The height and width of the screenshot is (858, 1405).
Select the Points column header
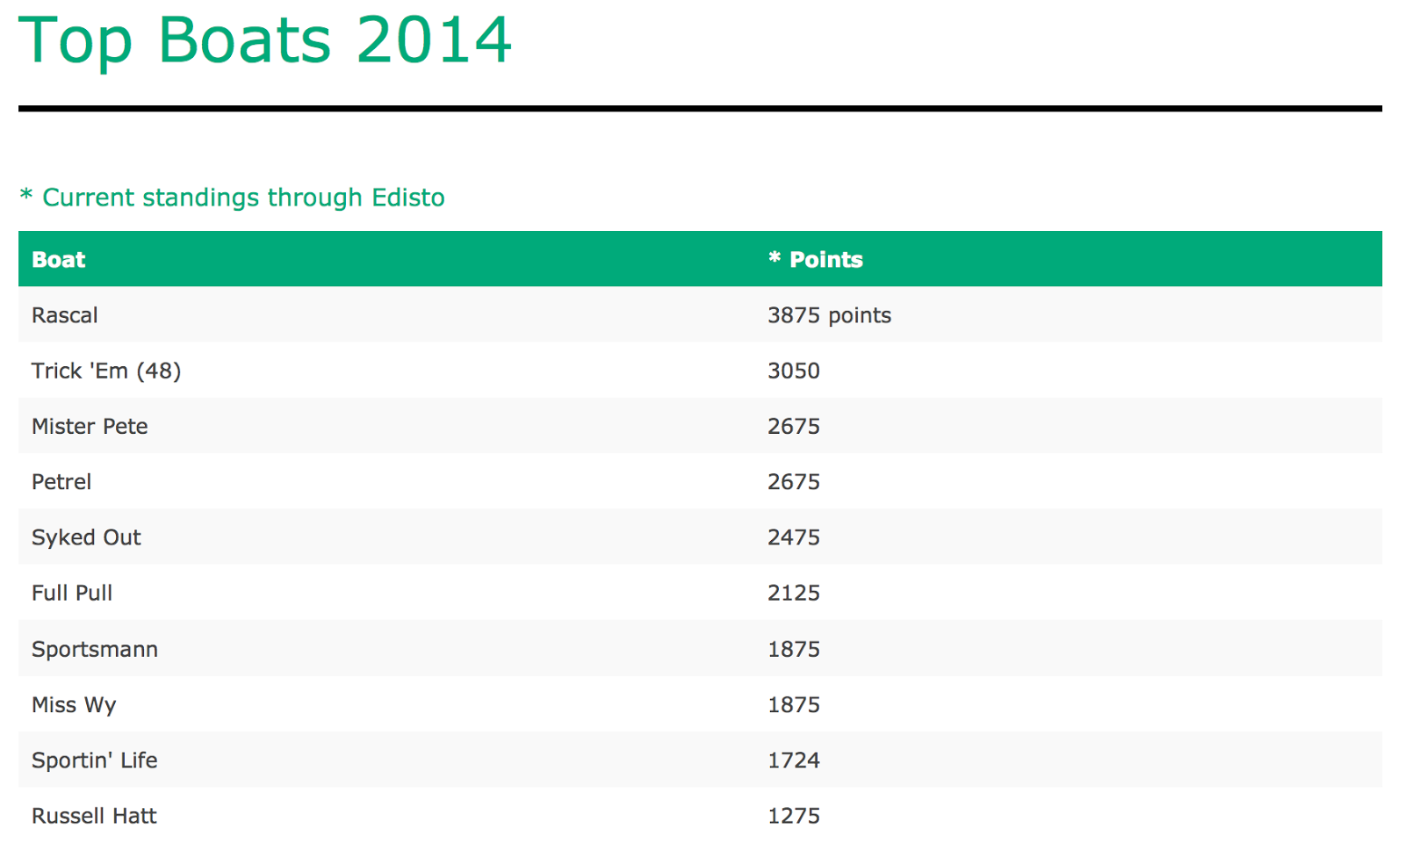[816, 259]
